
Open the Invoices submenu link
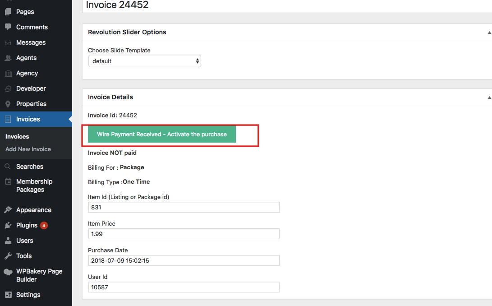17,137
